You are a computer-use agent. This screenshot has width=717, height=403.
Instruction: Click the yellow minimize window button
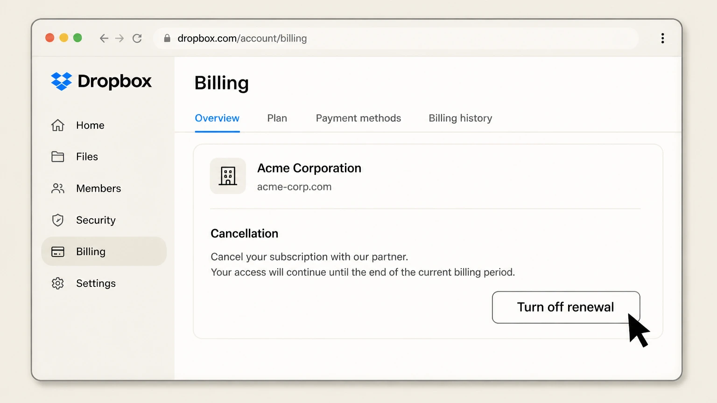(64, 38)
